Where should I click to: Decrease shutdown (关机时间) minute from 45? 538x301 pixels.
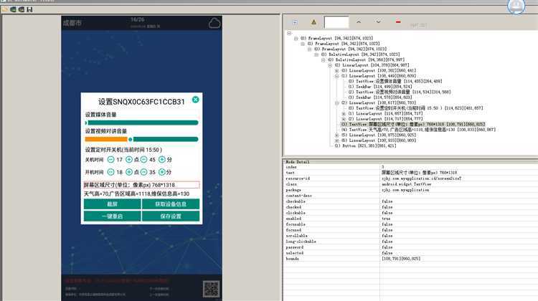click(x=143, y=159)
